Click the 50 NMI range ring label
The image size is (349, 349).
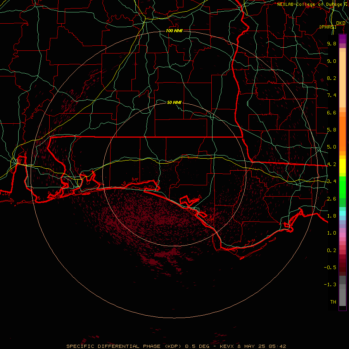click(174, 102)
